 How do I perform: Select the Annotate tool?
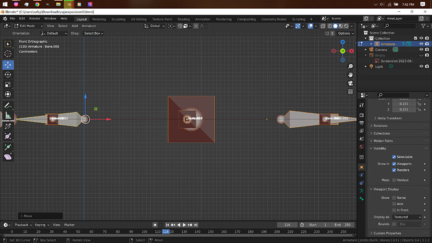[x=8, y=105]
